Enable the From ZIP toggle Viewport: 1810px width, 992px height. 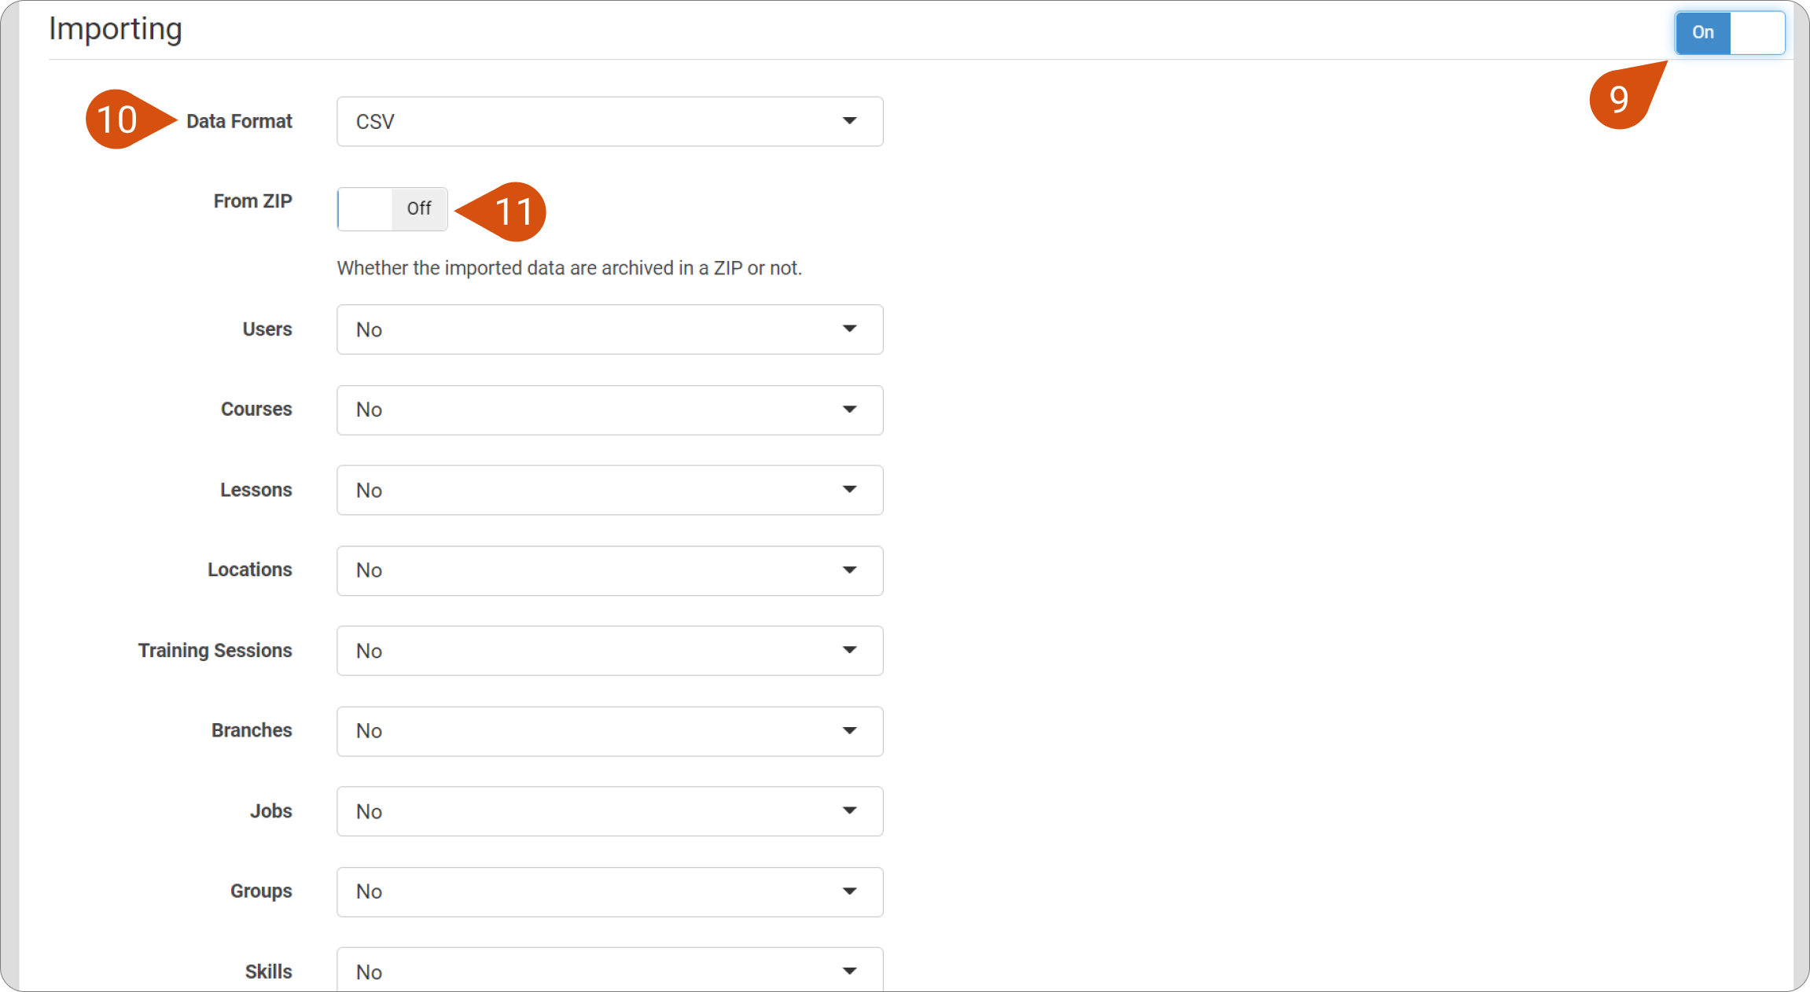[392, 209]
